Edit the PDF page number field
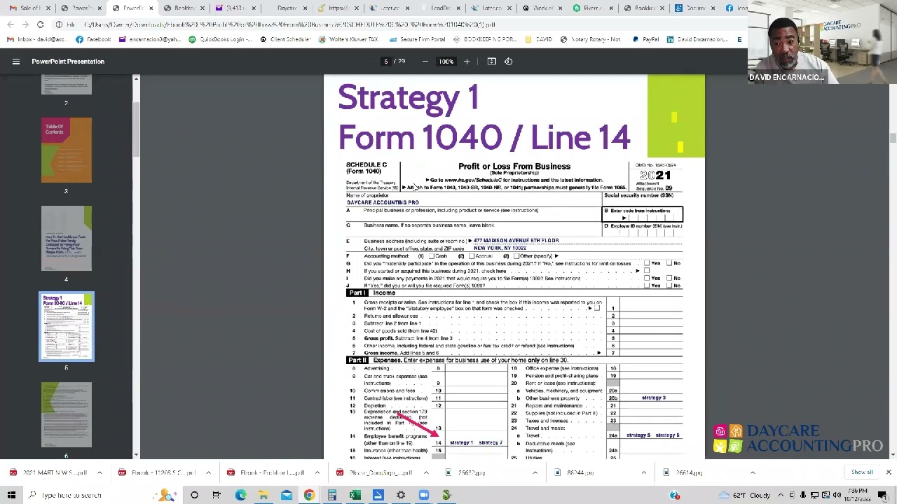The image size is (897, 504). [386, 62]
